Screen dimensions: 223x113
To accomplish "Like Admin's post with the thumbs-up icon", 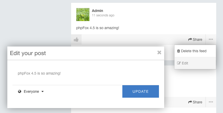I will (76, 39).
